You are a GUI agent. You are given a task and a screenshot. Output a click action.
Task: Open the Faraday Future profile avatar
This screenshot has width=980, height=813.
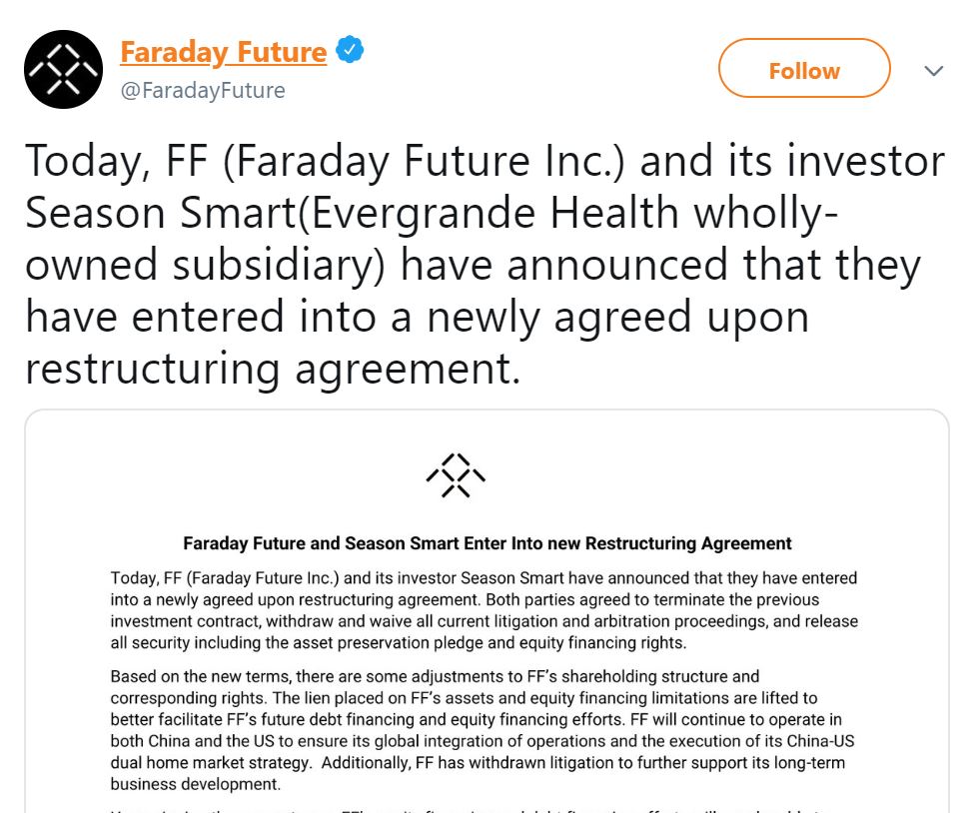coord(63,69)
